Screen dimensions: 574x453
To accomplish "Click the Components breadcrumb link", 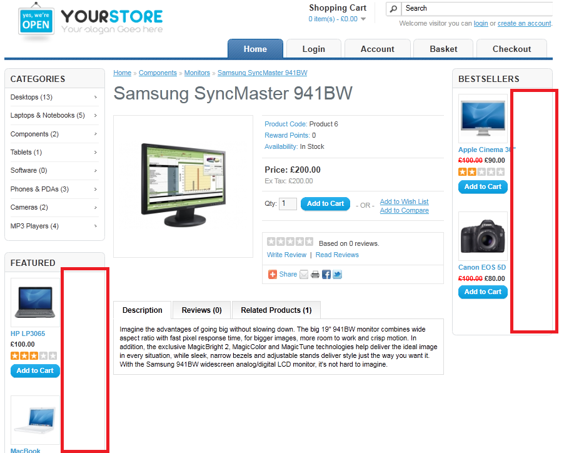I will [x=158, y=73].
